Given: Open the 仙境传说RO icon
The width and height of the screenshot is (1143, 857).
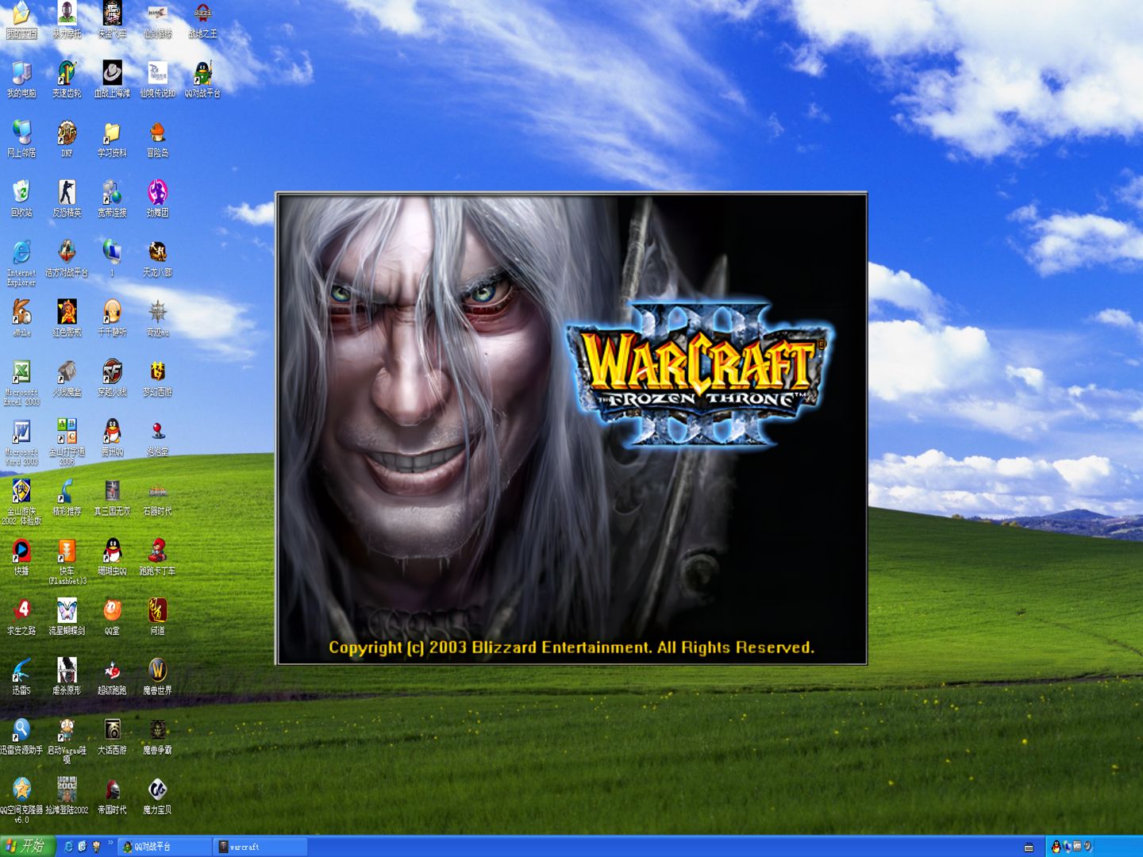Looking at the screenshot, I should click(x=157, y=74).
